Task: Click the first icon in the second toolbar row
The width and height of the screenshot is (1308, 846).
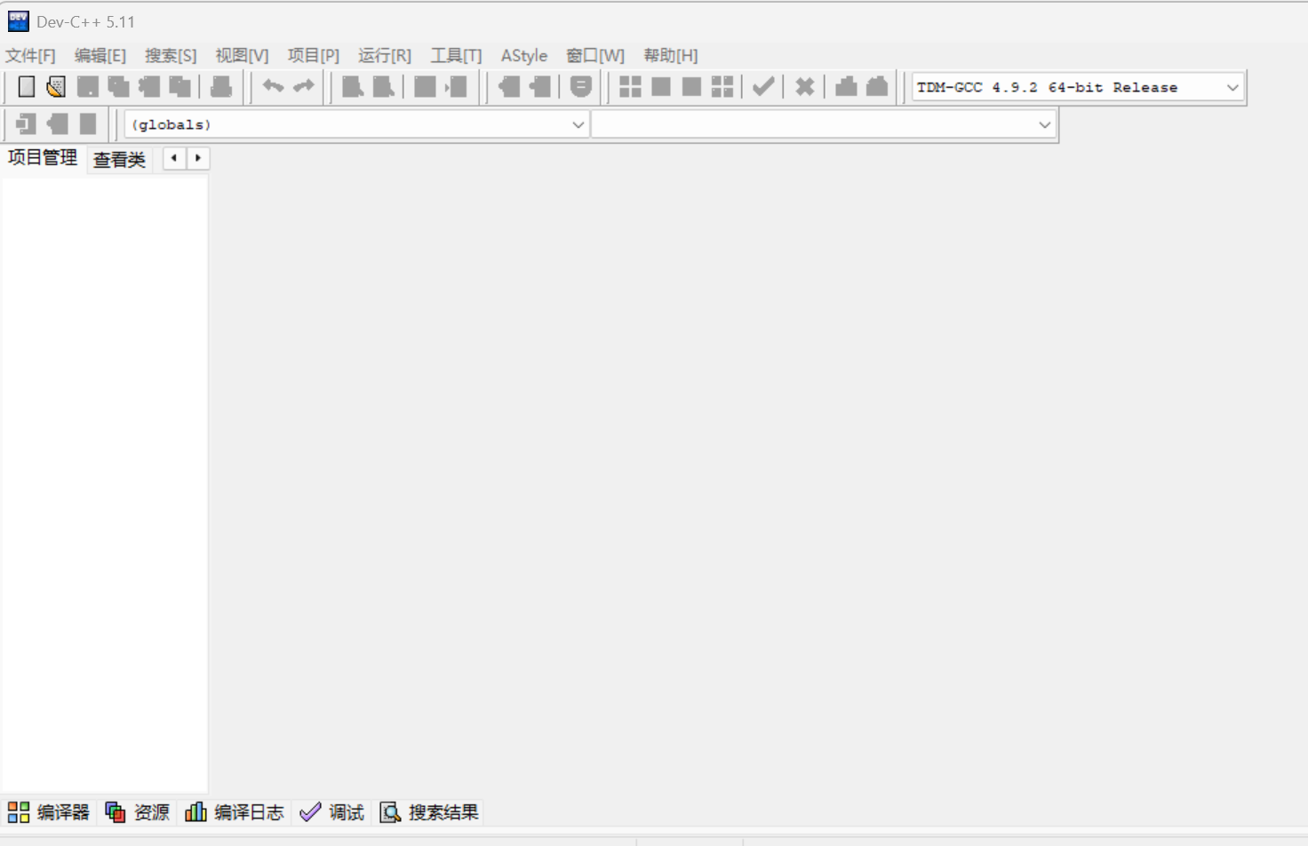Action: pos(26,124)
